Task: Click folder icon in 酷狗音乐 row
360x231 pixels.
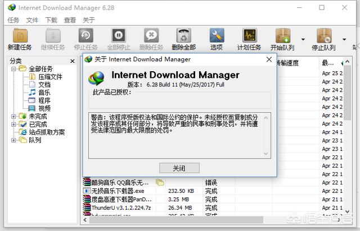Action: 160,182
